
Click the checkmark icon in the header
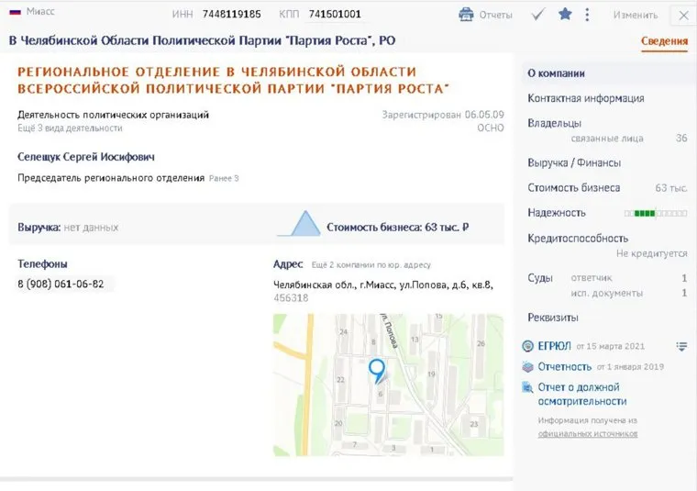point(538,15)
